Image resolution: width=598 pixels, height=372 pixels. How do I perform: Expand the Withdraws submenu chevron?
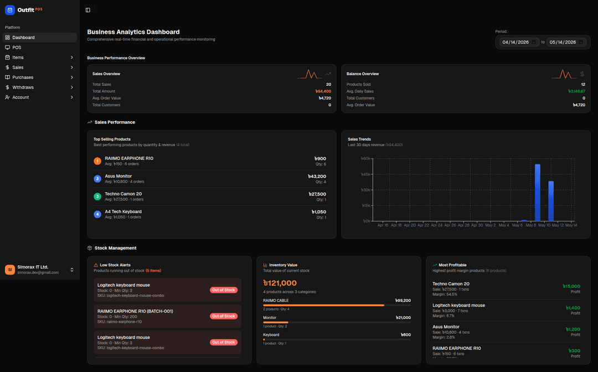coord(71,87)
